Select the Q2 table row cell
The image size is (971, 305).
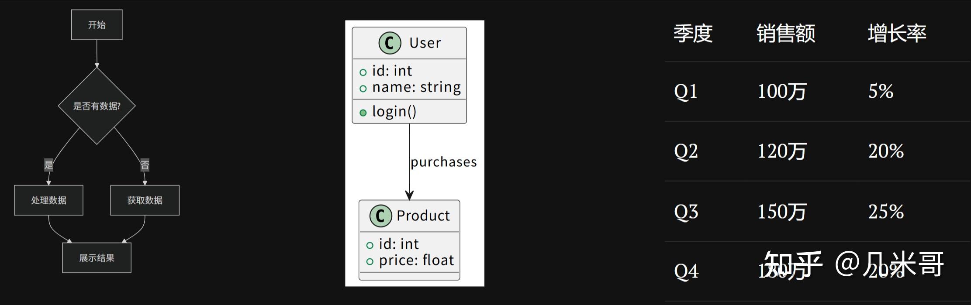(686, 151)
